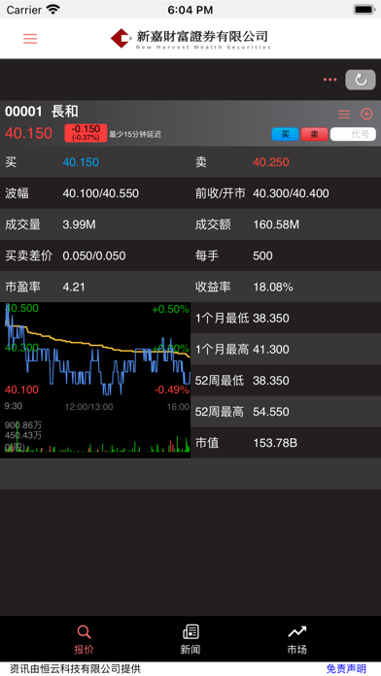Tap the -0.150 price change badge

click(86, 133)
